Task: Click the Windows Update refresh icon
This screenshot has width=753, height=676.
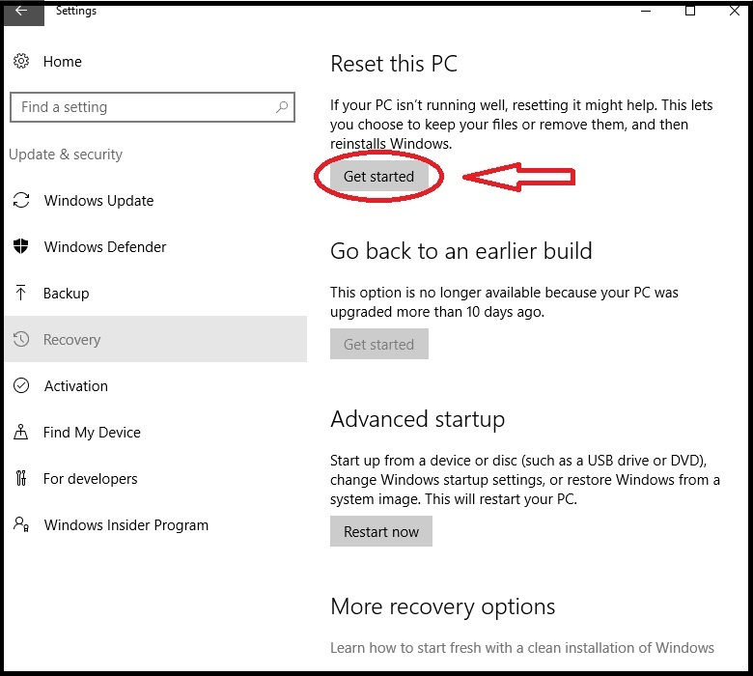Action: [21, 201]
